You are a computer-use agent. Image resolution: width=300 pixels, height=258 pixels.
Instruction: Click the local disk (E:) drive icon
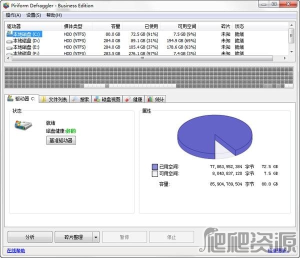pos(9,47)
